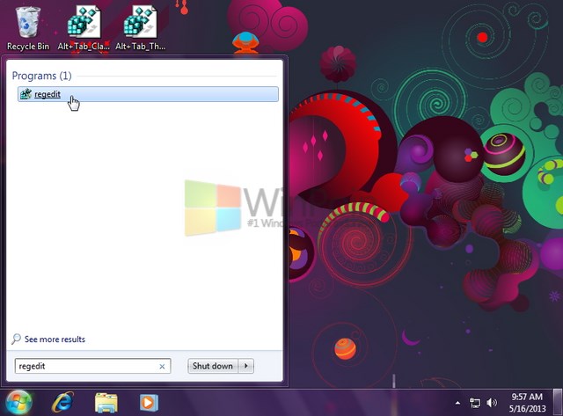Show hidden icons in the system tray

(x=457, y=403)
